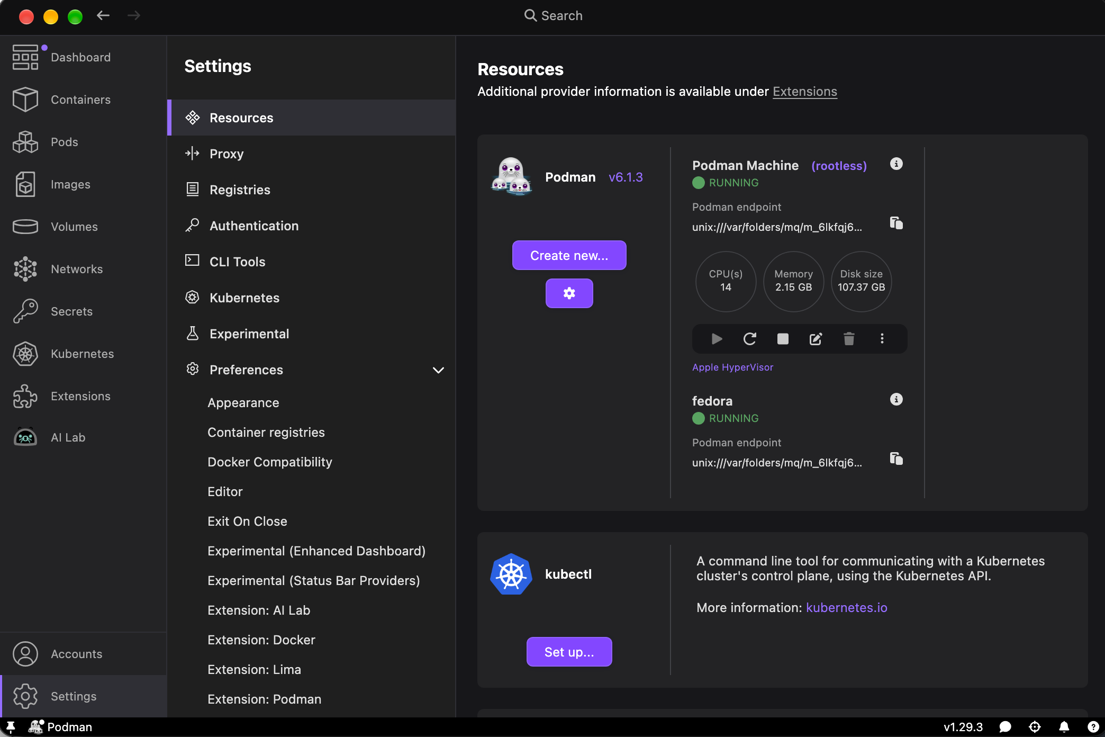
Task: Open the Secrets section
Action: click(x=83, y=311)
